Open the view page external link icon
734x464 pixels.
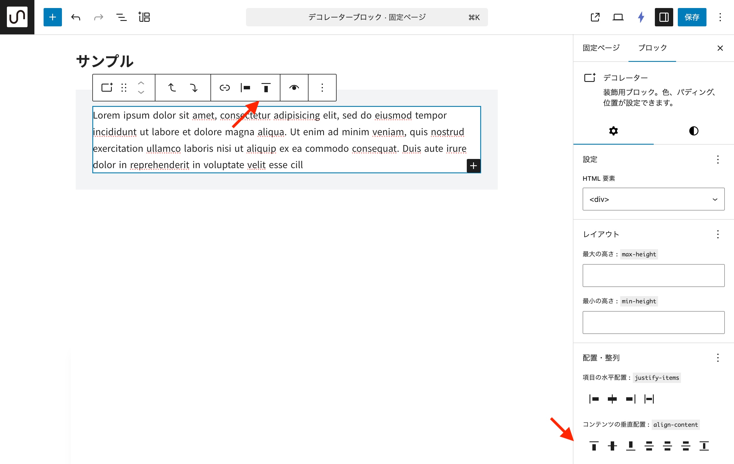pos(595,17)
